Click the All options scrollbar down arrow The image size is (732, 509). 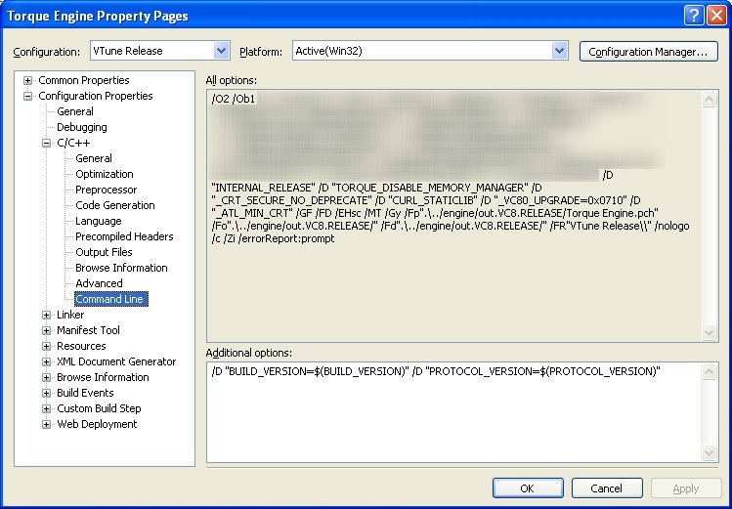tap(710, 332)
